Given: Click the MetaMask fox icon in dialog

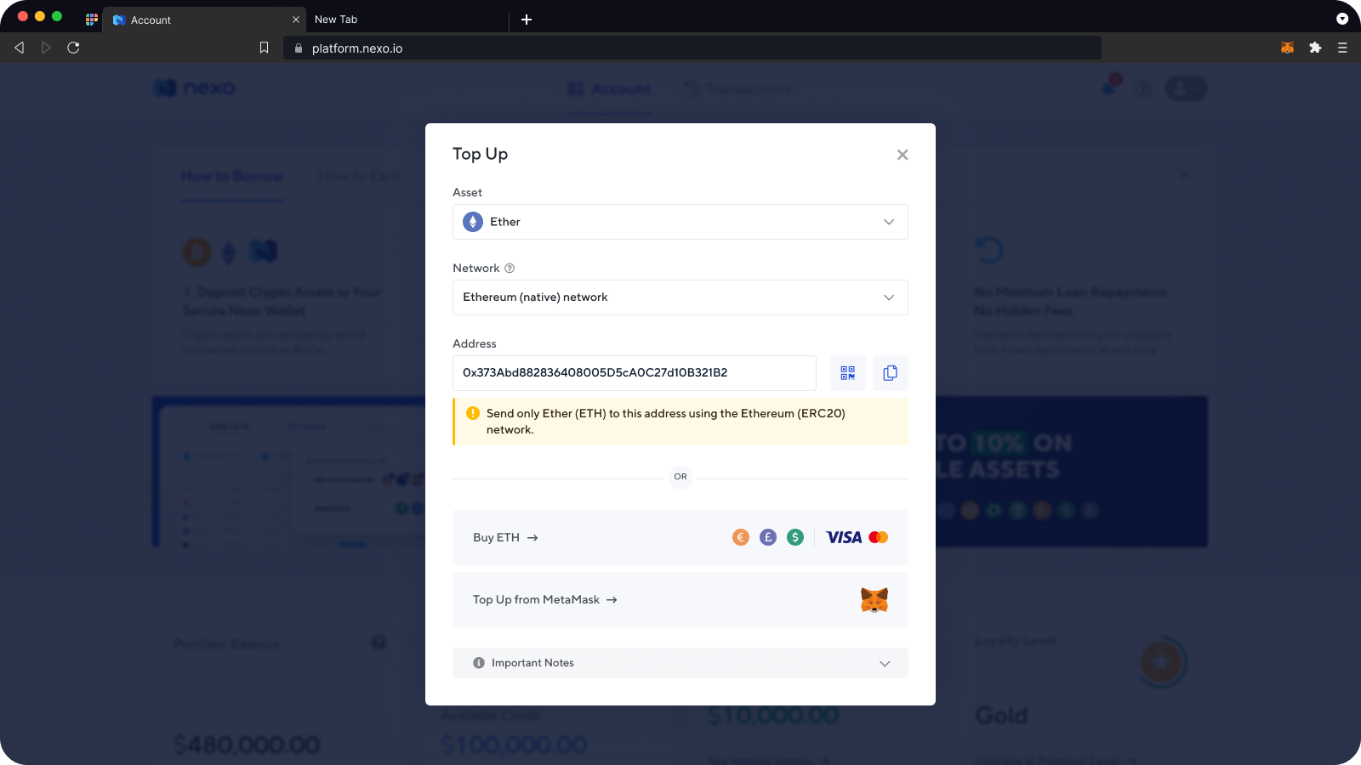Looking at the screenshot, I should (874, 600).
